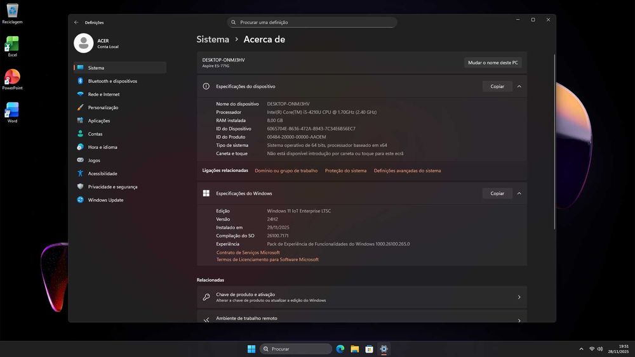
Task: Collapse Especificações do dispositivo section
Action: [519, 86]
